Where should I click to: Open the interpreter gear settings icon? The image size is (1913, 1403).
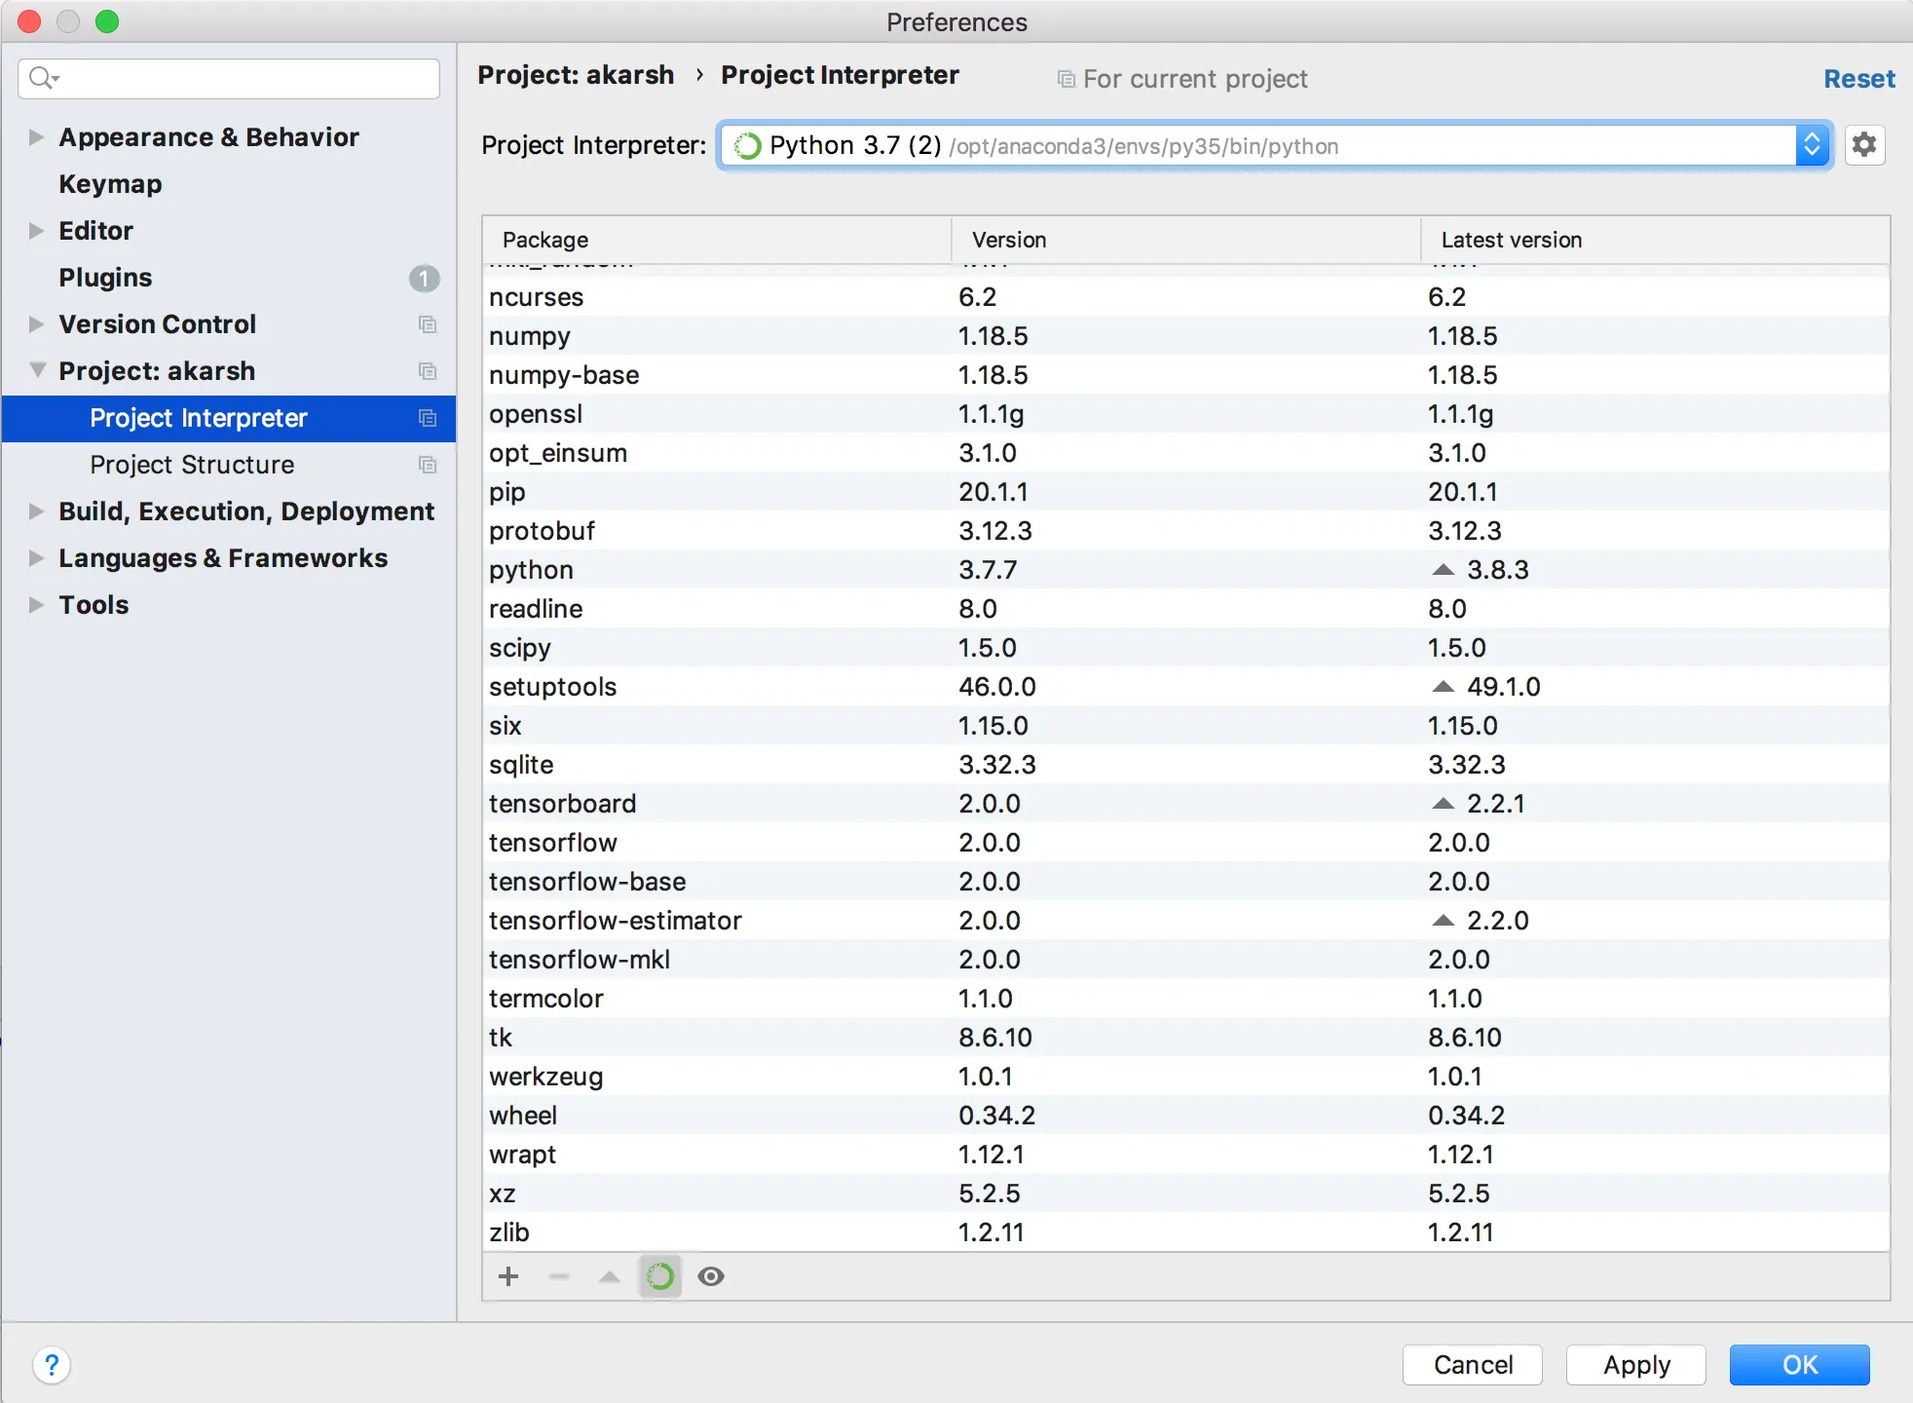tap(1864, 145)
